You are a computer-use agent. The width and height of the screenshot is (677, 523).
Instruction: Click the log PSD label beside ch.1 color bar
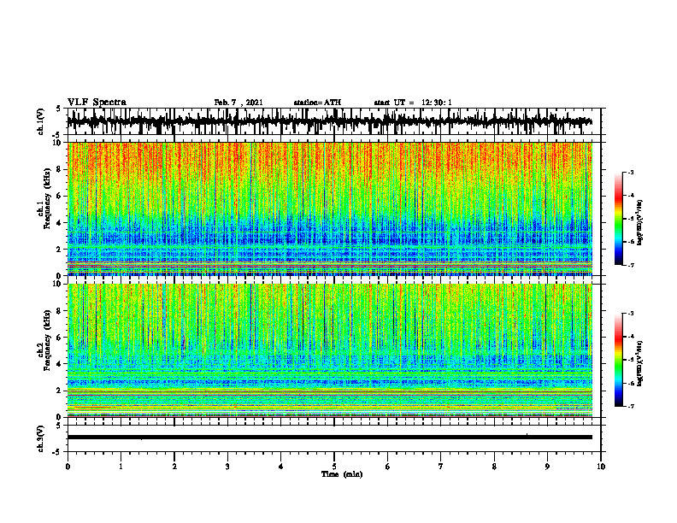[x=640, y=223]
